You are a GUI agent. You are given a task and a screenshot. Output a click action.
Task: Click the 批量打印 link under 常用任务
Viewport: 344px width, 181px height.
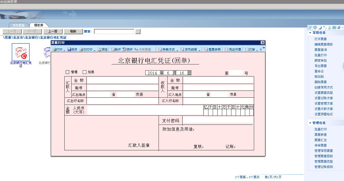321,55
